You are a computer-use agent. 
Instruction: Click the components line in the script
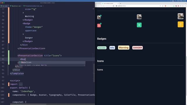54,95
